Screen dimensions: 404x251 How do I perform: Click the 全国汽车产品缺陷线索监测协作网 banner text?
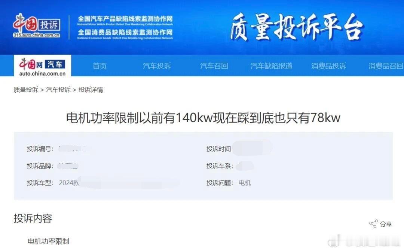tap(125, 20)
